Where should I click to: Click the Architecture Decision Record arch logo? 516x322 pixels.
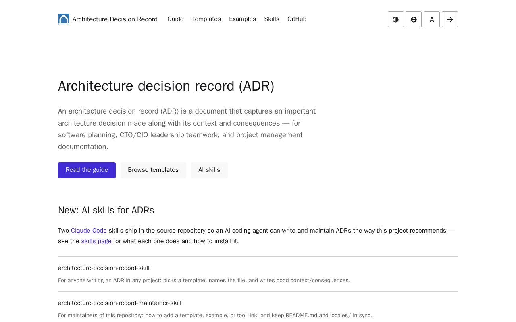(64, 19)
